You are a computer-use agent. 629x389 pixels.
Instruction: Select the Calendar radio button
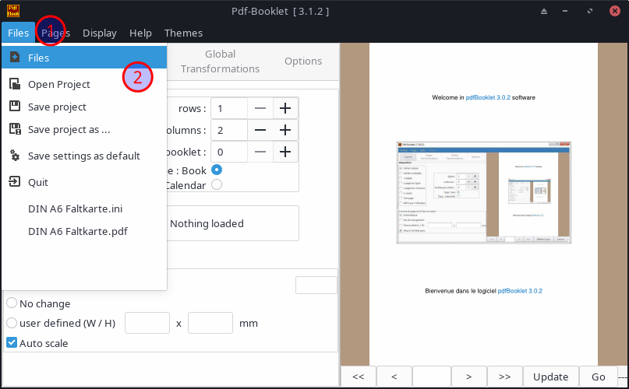pyautogui.click(x=217, y=185)
